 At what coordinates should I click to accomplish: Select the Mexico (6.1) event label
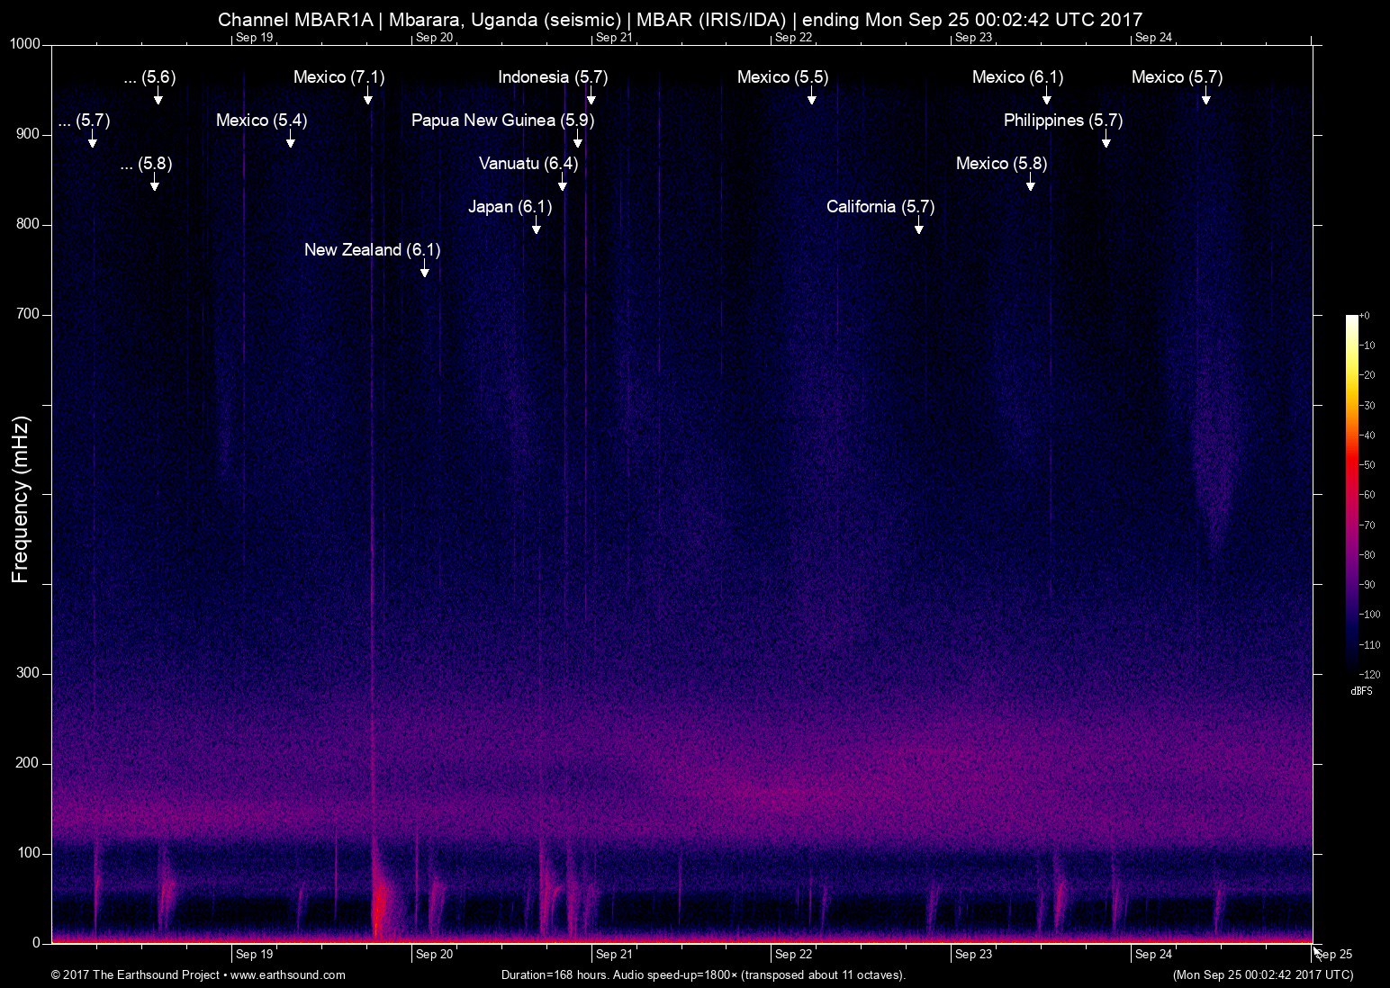[1017, 77]
